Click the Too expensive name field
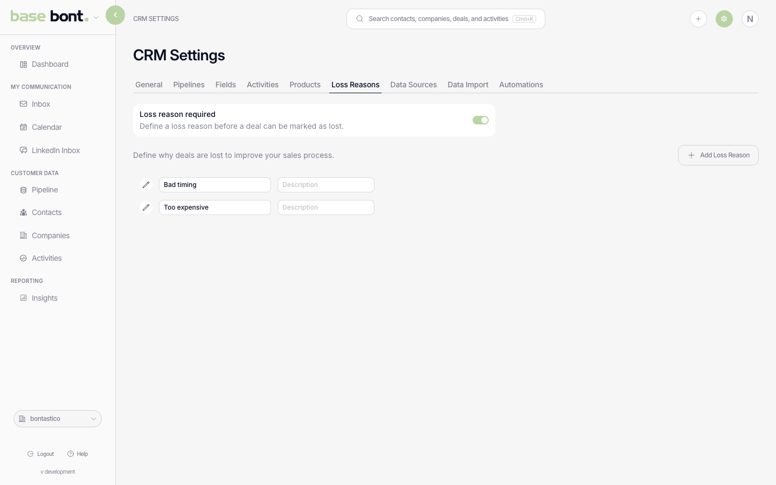776x485 pixels. pyautogui.click(x=215, y=207)
